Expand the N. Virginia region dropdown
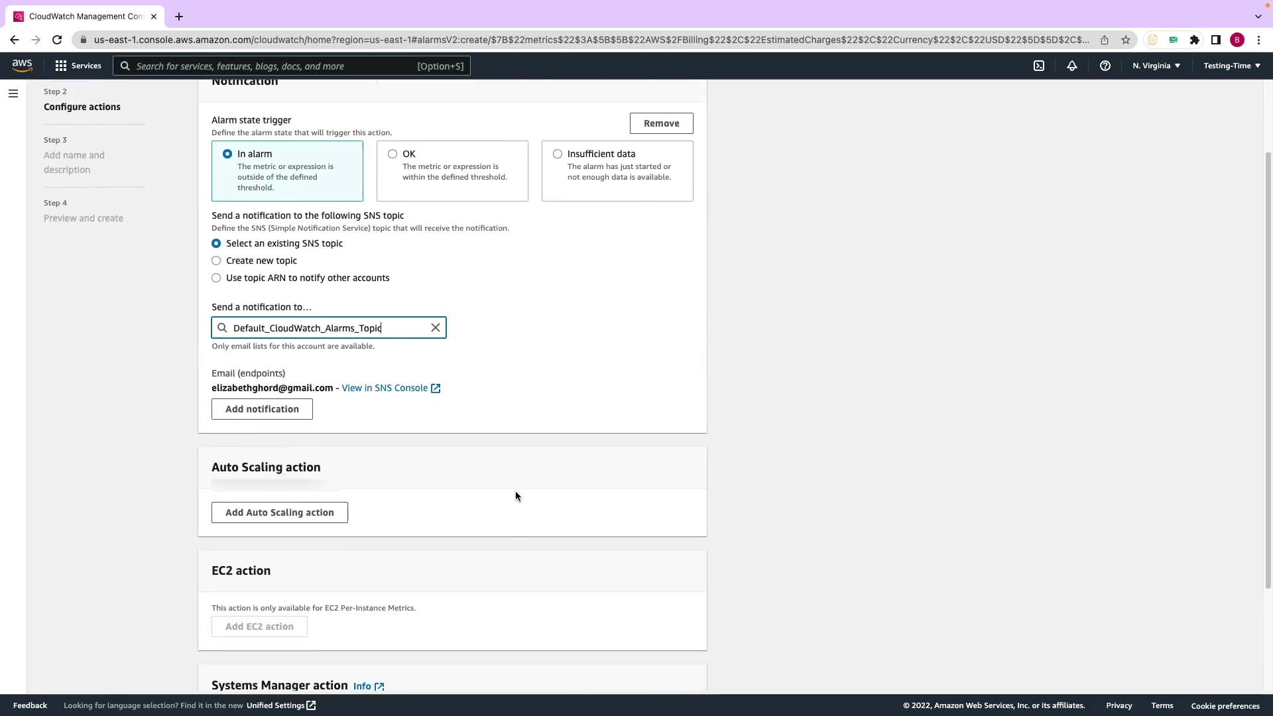Screen dimensions: 1273x716 [x=1156, y=66]
